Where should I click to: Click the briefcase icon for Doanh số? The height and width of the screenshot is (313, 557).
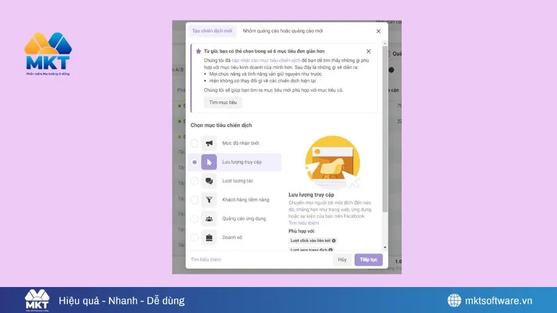pos(209,238)
